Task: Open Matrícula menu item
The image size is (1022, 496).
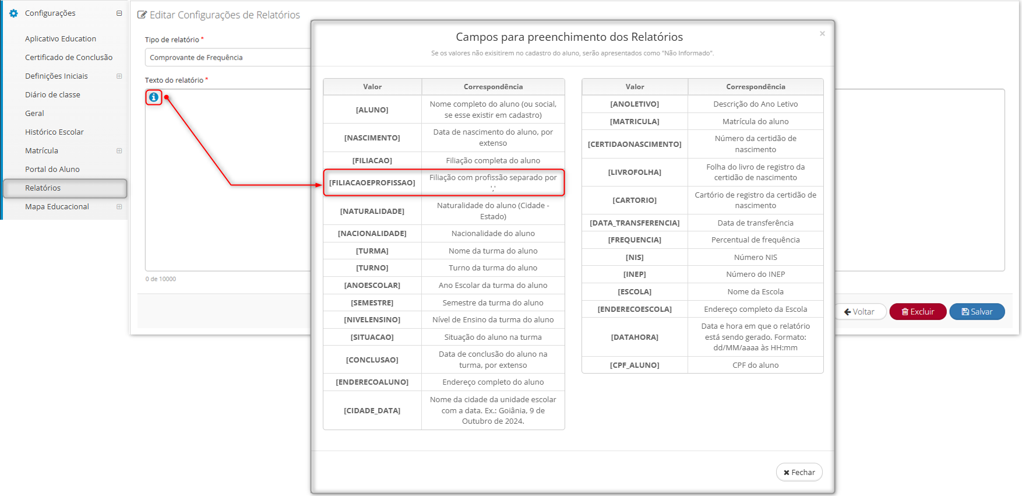Action: (41, 150)
